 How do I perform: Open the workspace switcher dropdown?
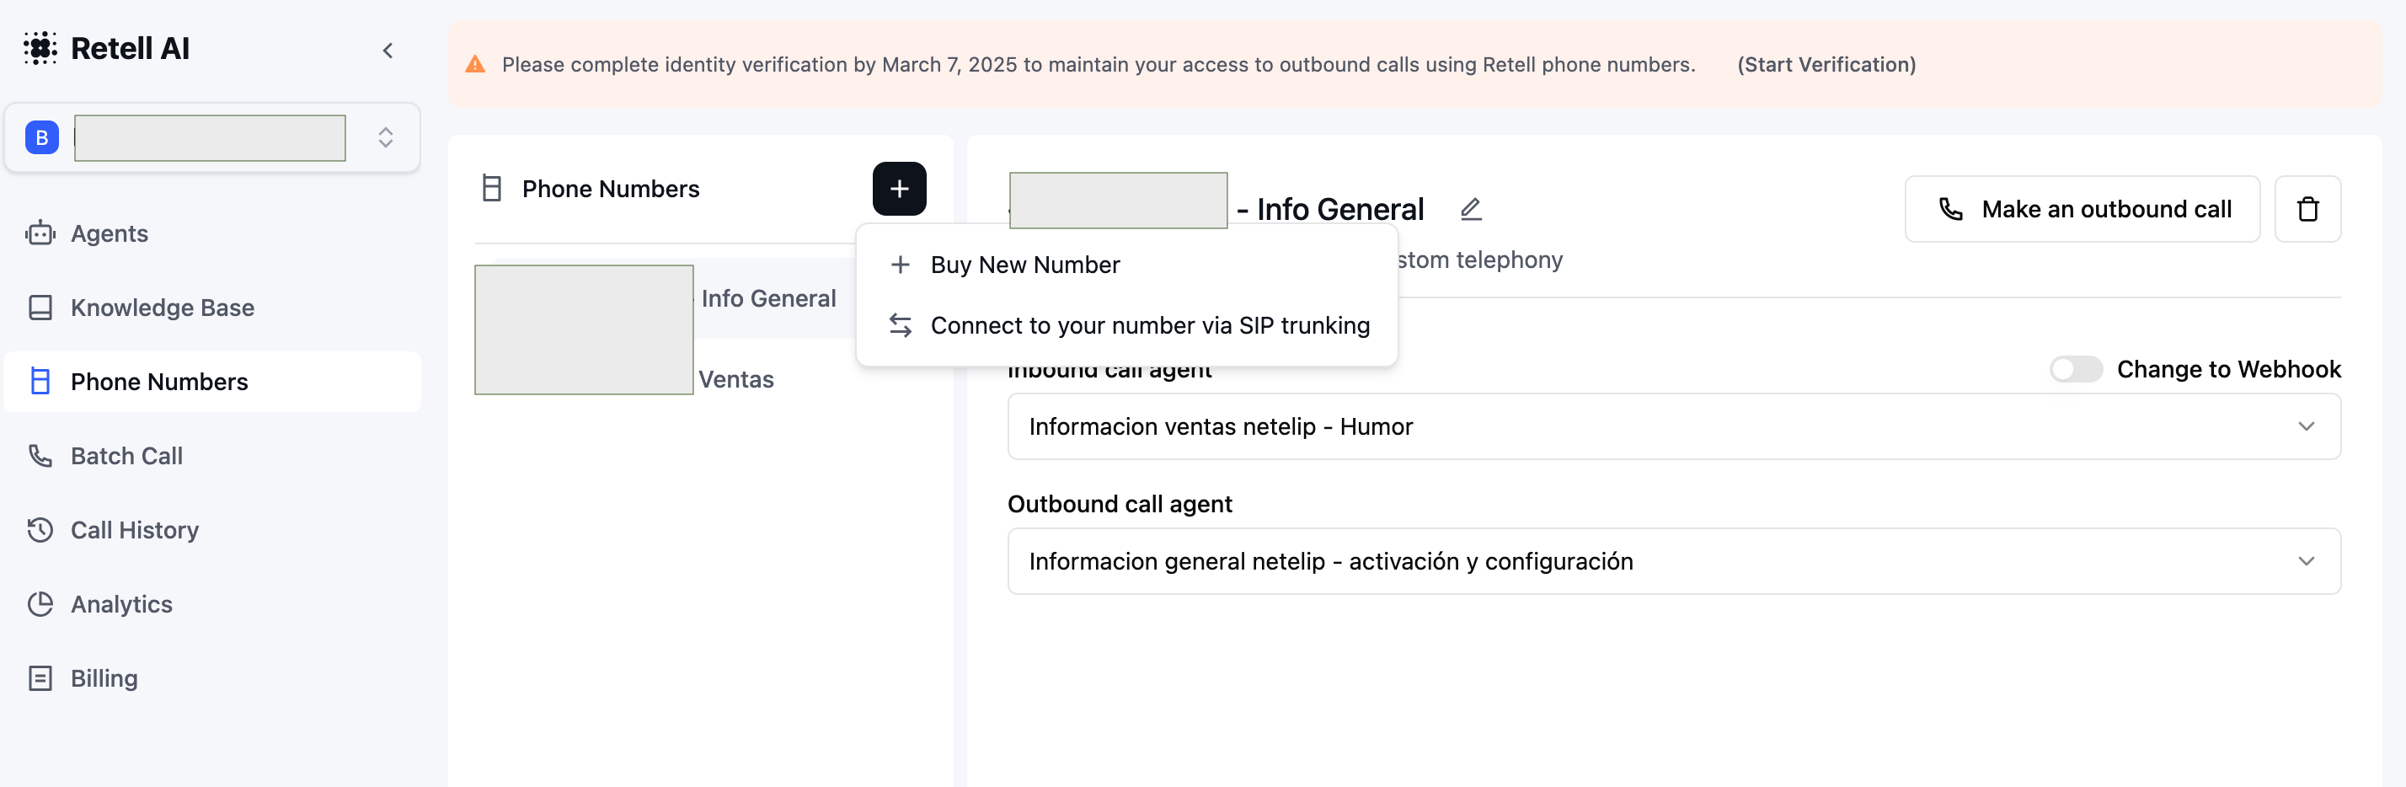pyautogui.click(x=212, y=138)
